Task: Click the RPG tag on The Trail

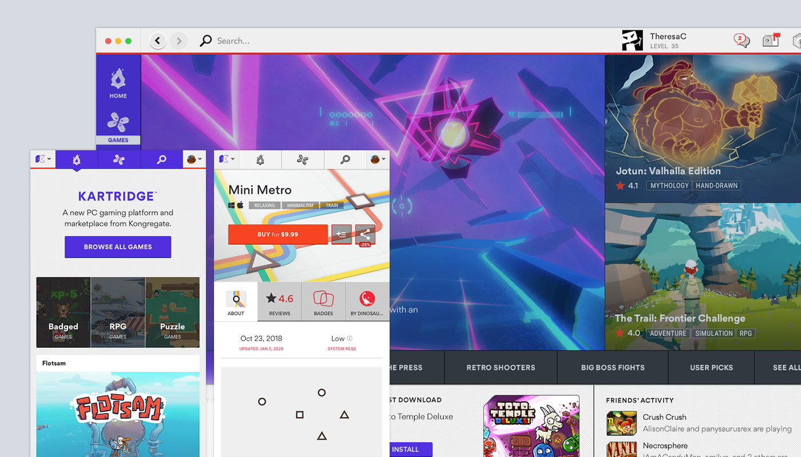Action: (x=746, y=333)
